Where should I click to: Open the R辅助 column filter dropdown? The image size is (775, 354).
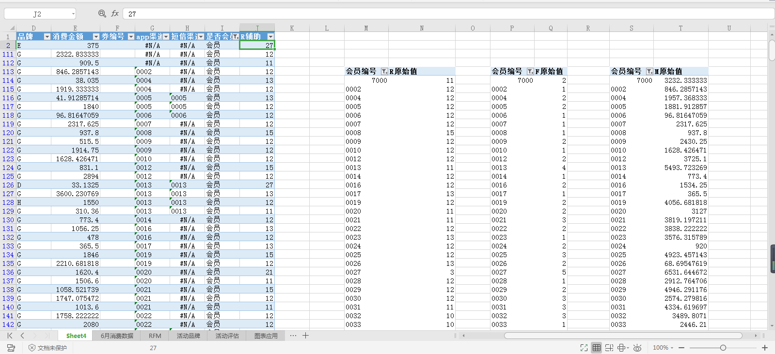point(271,37)
